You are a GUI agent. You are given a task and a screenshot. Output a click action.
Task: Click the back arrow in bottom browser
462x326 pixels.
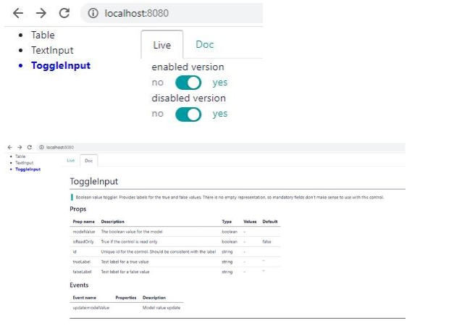pyautogui.click(x=10, y=147)
